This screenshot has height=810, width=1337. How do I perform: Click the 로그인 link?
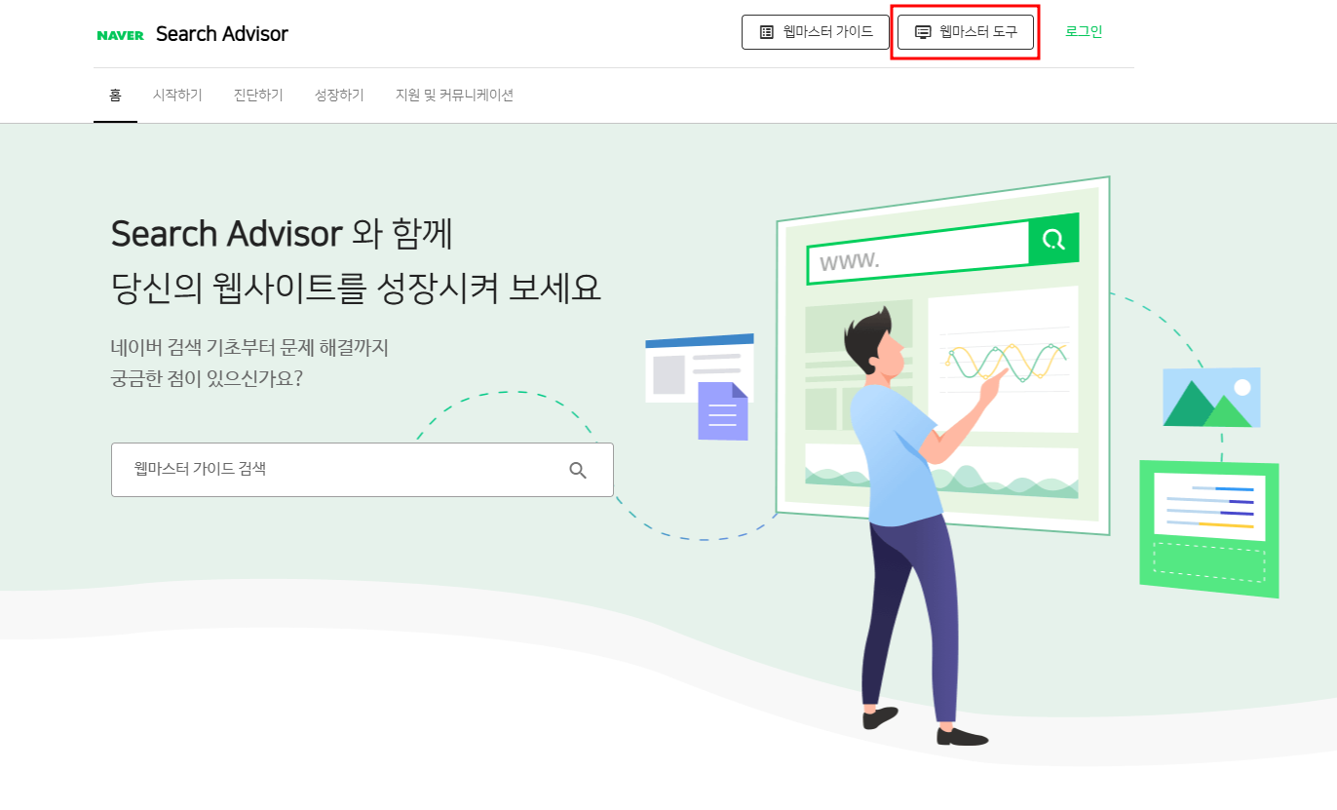pyautogui.click(x=1084, y=32)
